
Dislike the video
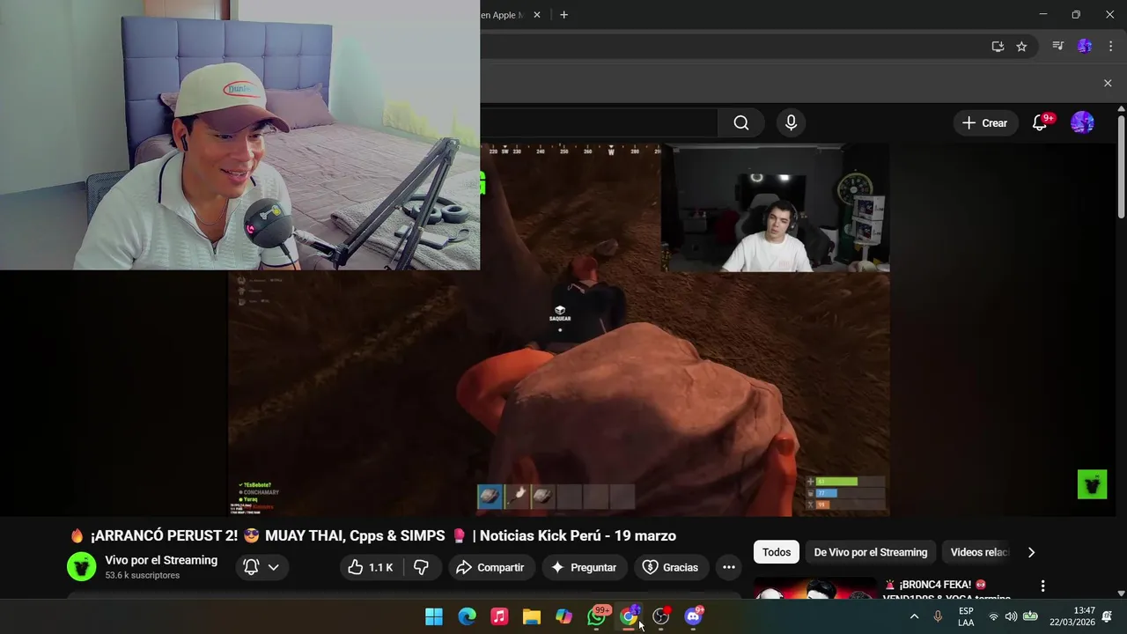pyautogui.click(x=421, y=568)
